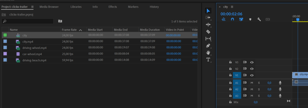Click driving-wheel.mp4 clip icon
Image resolution: width=308 pixels, height=108 pixels.
click(18, 48)
